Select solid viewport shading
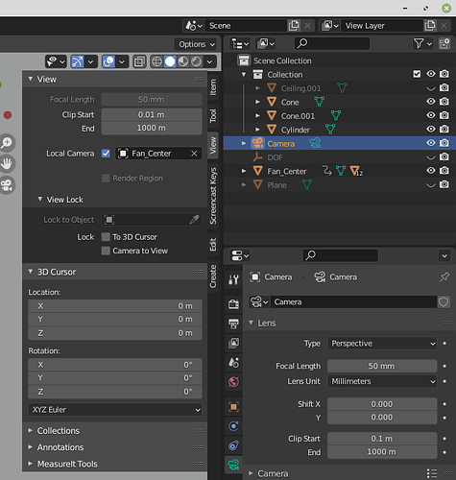456x480 pixels. [170, 61]
